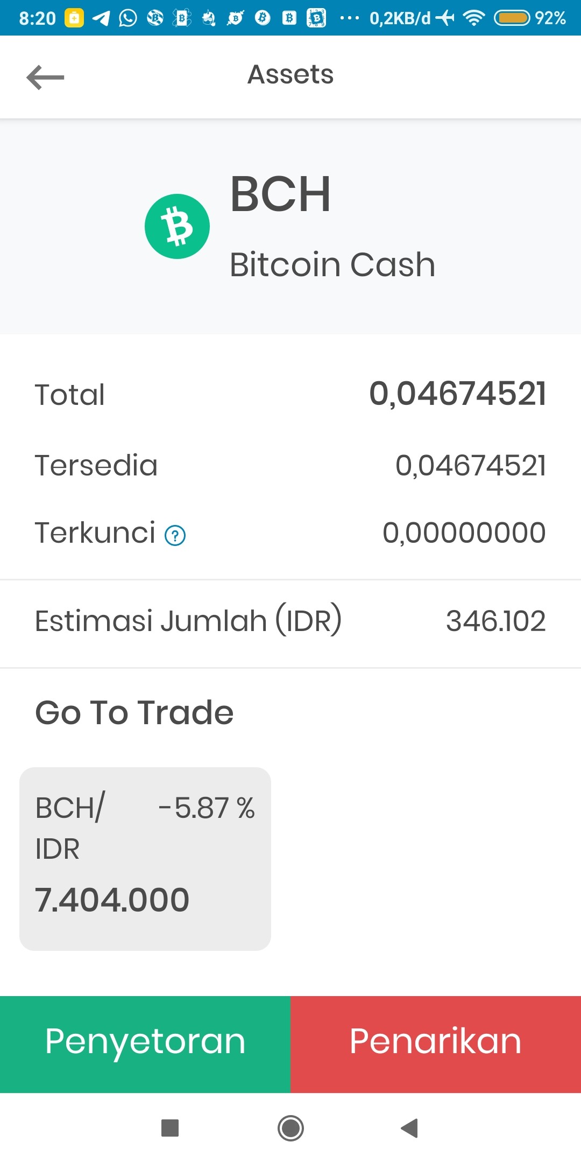Tap the back arrow in the header

46,77
